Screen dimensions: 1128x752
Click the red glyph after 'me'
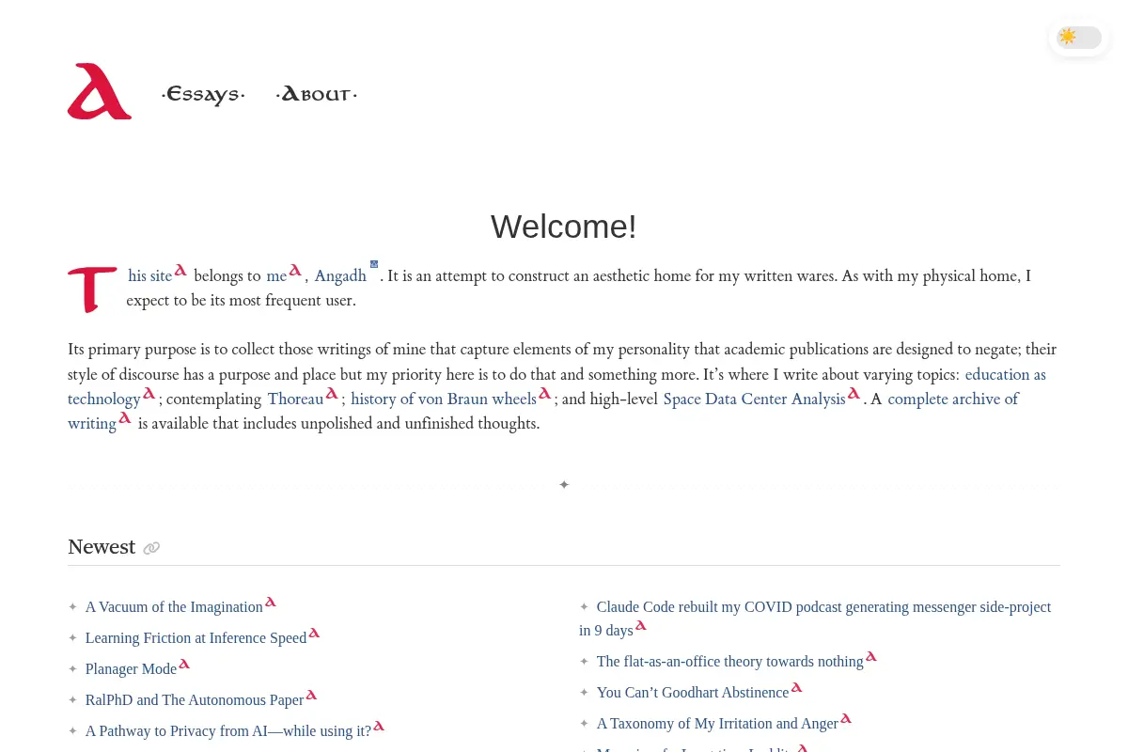coord(295,271)
